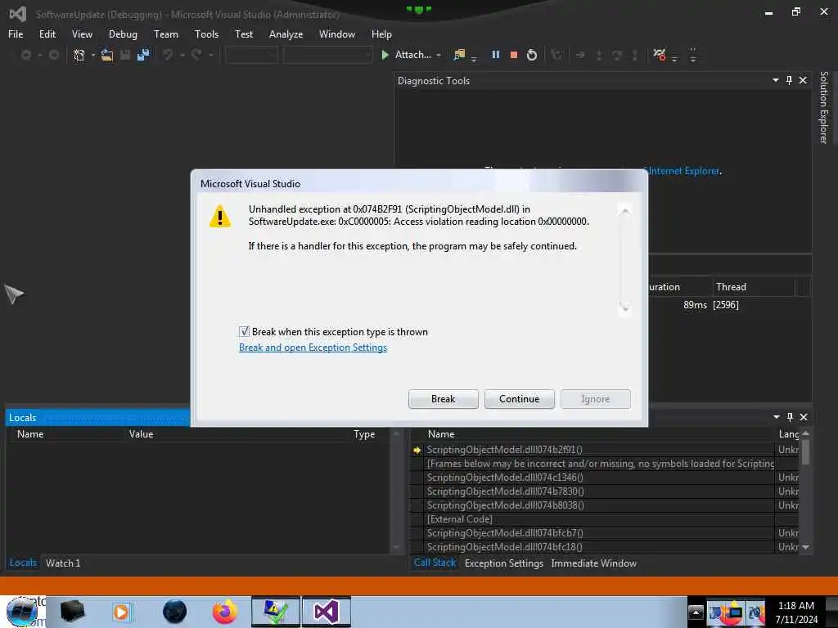Image resolution: width=838 pixels, height=628 pixels.
Task: Click the dark globe taskbar icon
Action: point(175,612)
